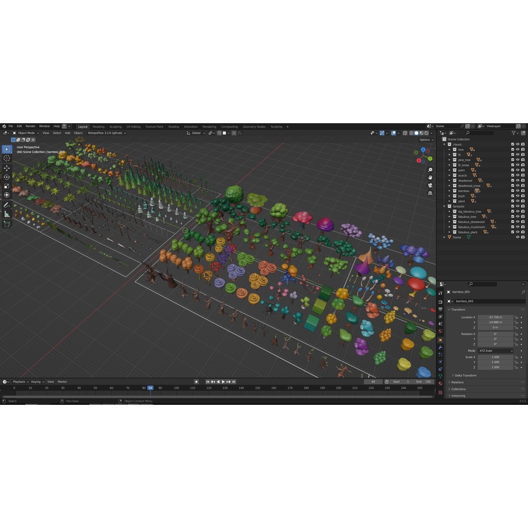Disable render camera for deadwood collection
528x528 pixels.
[523, 180]
